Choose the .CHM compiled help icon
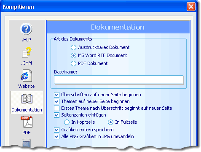Image resolution: width=201 pixels, height=152 pixels. tap(27, 52)
